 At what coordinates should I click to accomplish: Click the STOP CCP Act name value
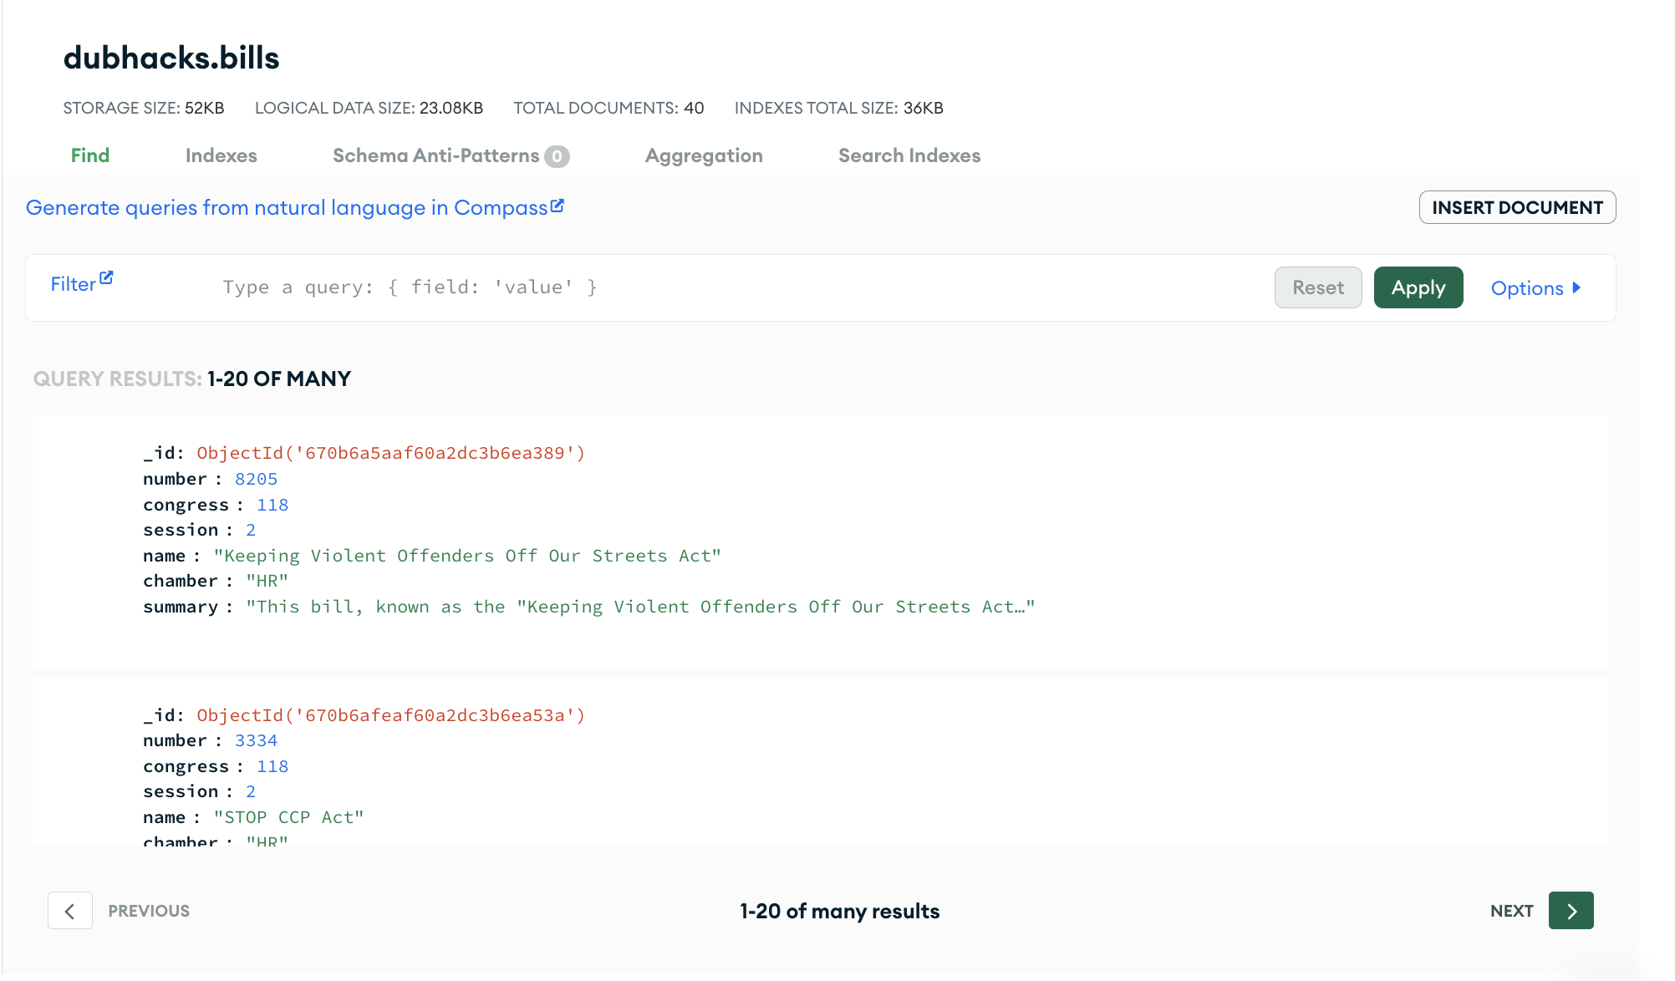288,817
